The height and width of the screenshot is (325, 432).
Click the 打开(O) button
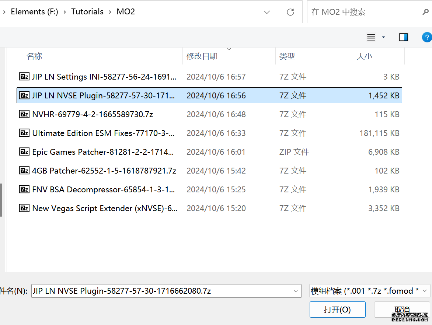tap(337, 310)
